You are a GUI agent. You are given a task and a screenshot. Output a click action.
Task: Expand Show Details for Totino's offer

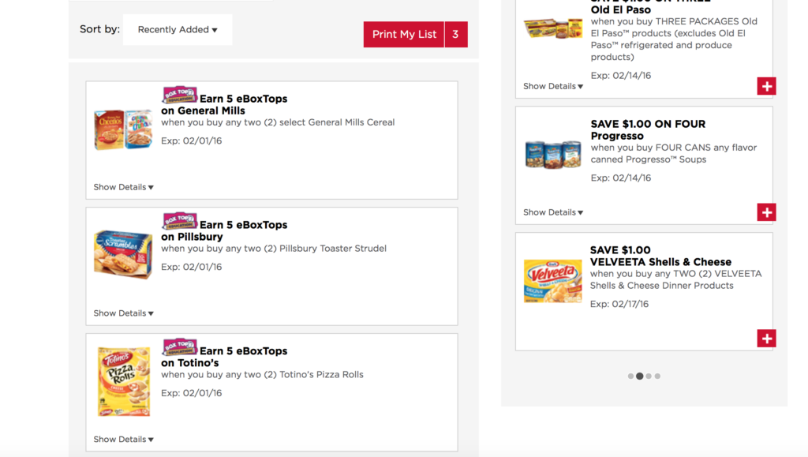tap(124, 440)
